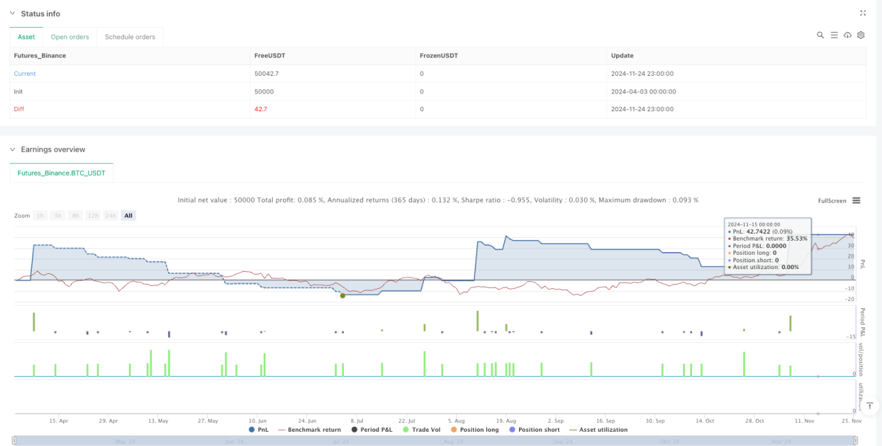Click the FullScreen chart button
The width and height of the screenshot is (882, 446).
pos(832,201)
